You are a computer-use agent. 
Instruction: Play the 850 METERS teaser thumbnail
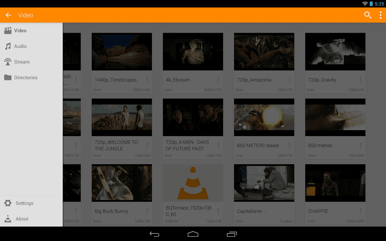click(x=264, y=117)
